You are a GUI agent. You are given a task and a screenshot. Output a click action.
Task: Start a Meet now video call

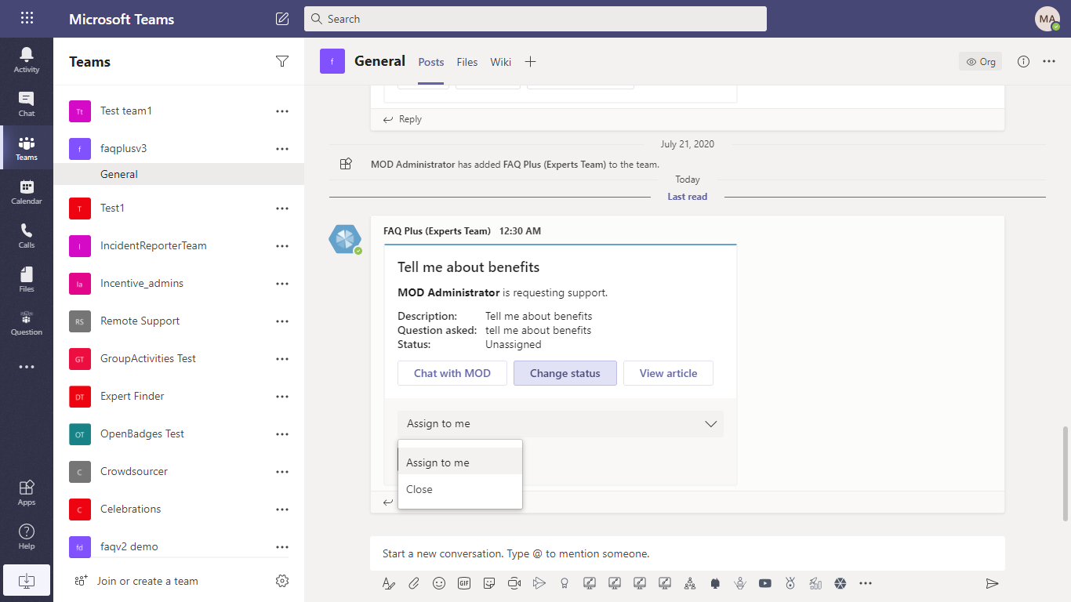[x=514, y=583]
